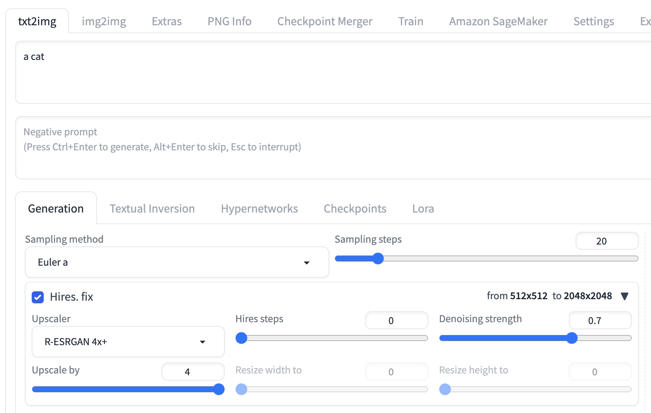Open the Settings tab
The image size is (651, 413).
click(x=593, y=21)
